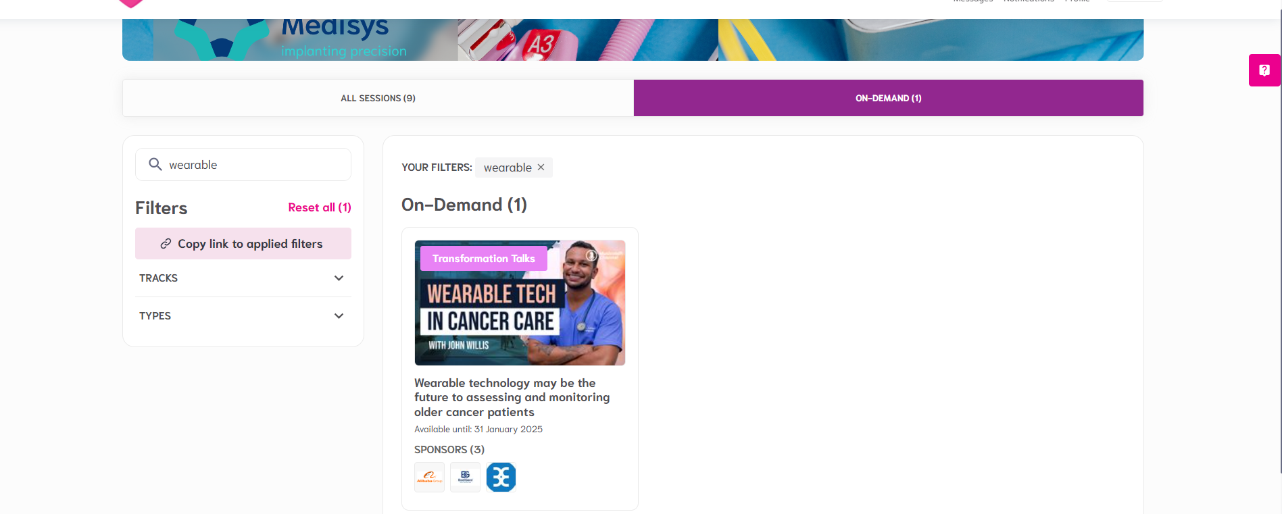Click the chain-link icon beside Copy link
This screenshot has width=1282, height=514.
pyautogui.click(x=166, y=244)
